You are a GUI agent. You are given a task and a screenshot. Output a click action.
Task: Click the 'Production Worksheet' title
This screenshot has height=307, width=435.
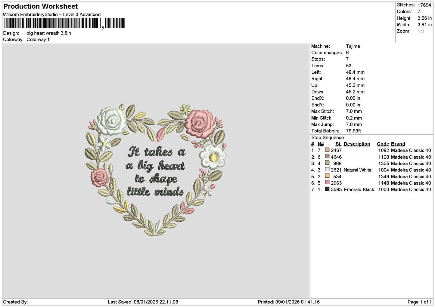click(41, 6)
